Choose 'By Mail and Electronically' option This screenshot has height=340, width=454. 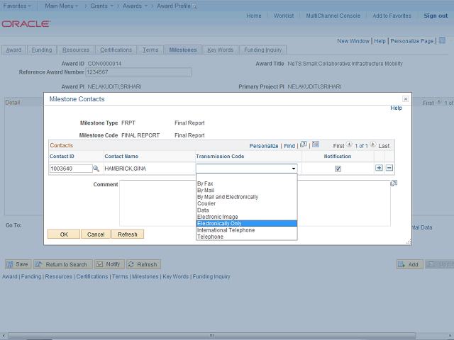(228, 197)
